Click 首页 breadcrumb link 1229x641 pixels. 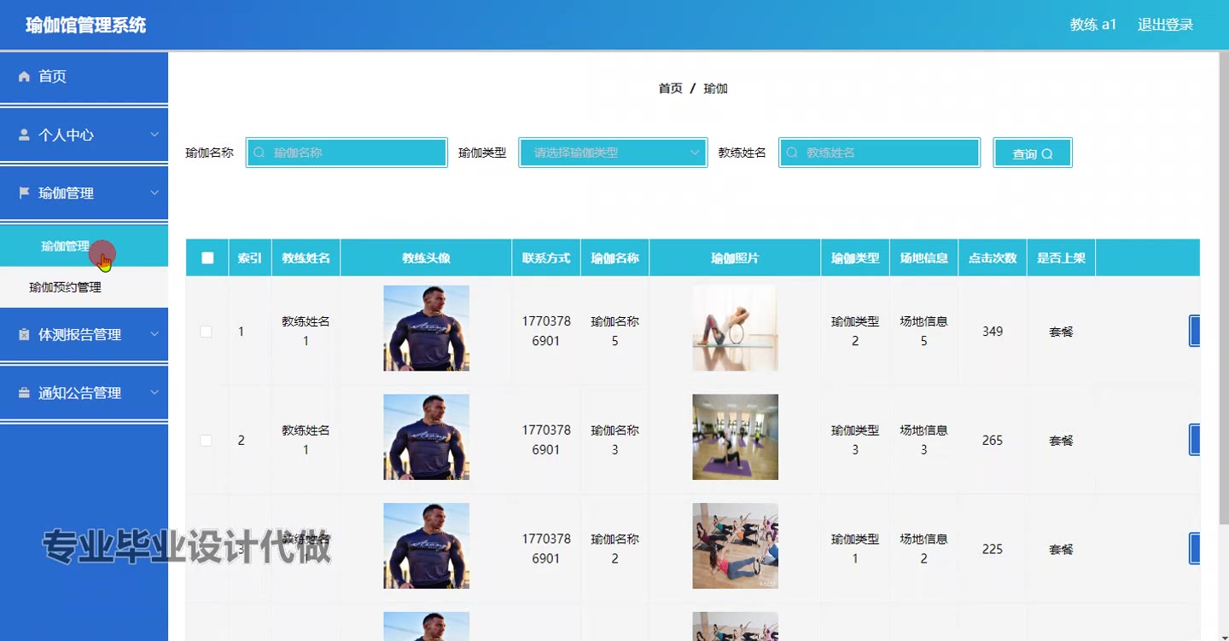coord(671,89)
